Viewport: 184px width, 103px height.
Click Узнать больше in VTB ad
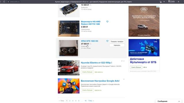click(136, 67)
